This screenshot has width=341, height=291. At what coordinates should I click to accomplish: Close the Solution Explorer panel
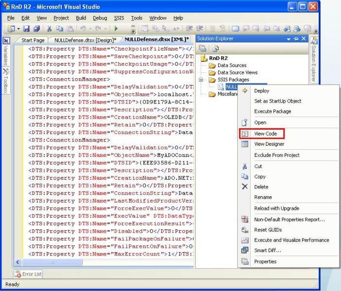[x=304, y=39]
